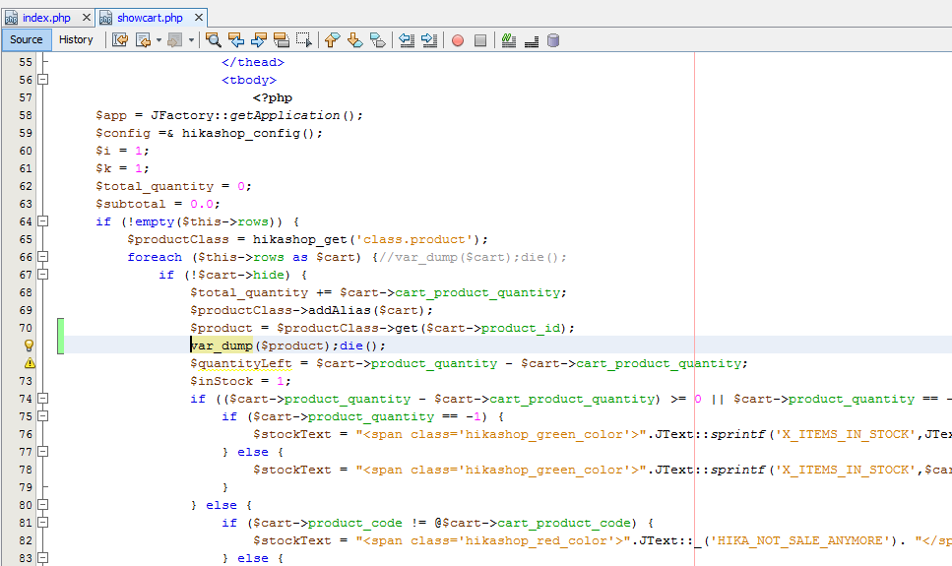Click the Uncomment lines icon

coord(532,40)
